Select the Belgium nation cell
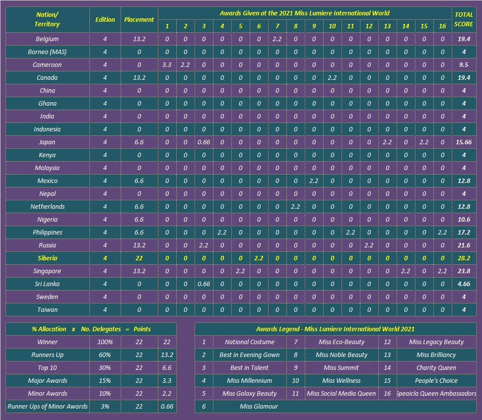Viewport: 482px width, 420px height. (x=47, y=39)
